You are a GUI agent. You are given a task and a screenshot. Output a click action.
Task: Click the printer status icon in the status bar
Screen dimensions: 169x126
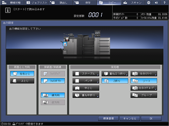point(14,124)
